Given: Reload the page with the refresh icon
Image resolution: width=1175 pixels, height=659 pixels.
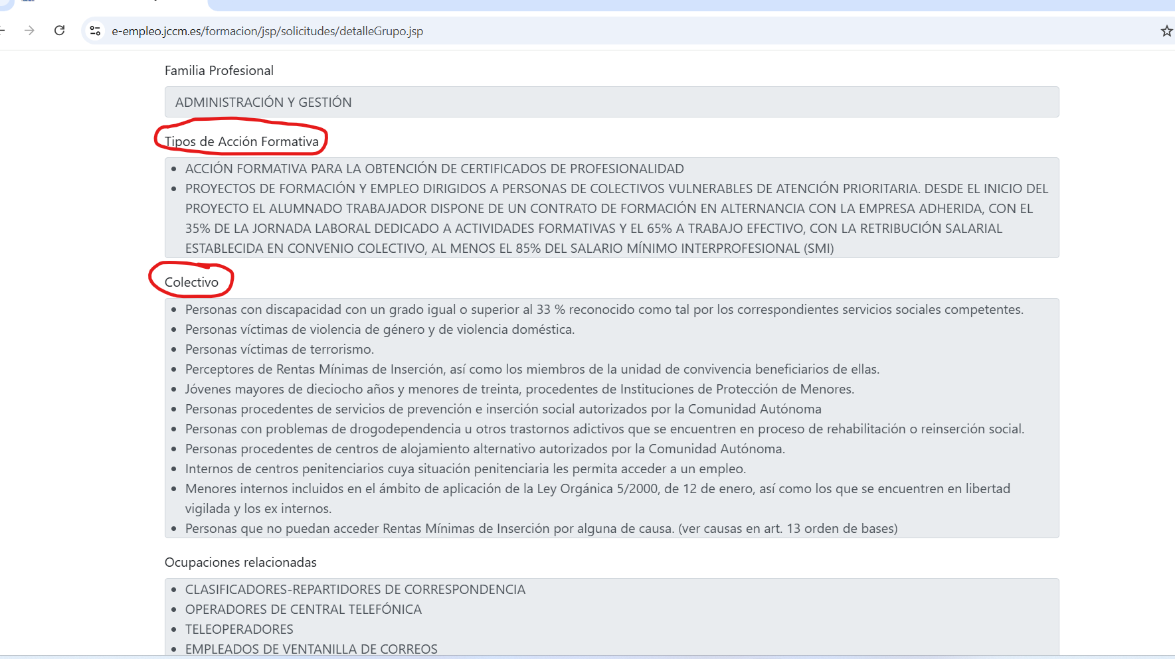Looking at the screenshot, I should click(59, 31).
